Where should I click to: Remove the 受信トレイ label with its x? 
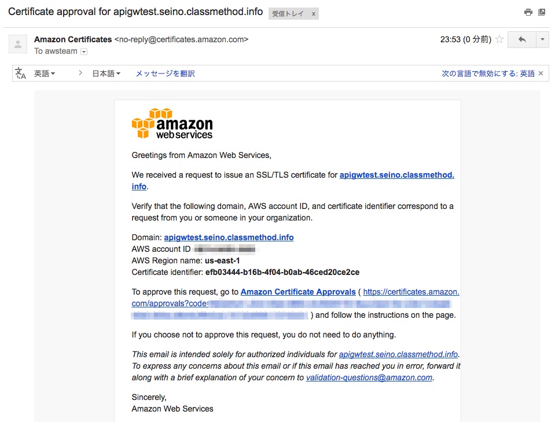click(314, 14)
